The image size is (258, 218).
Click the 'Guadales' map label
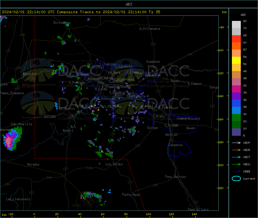(153, 62)
